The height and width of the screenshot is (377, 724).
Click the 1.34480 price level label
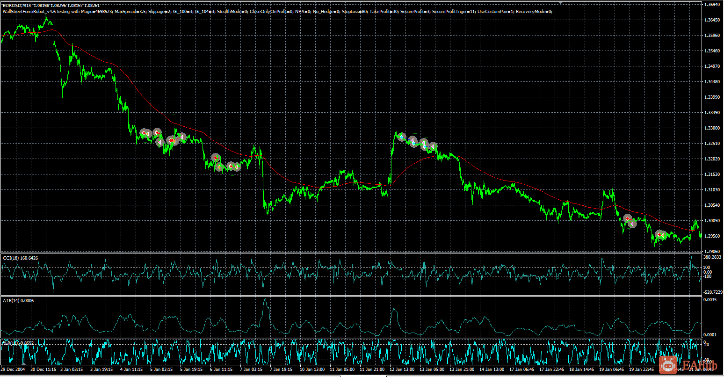tap(711, 82)
